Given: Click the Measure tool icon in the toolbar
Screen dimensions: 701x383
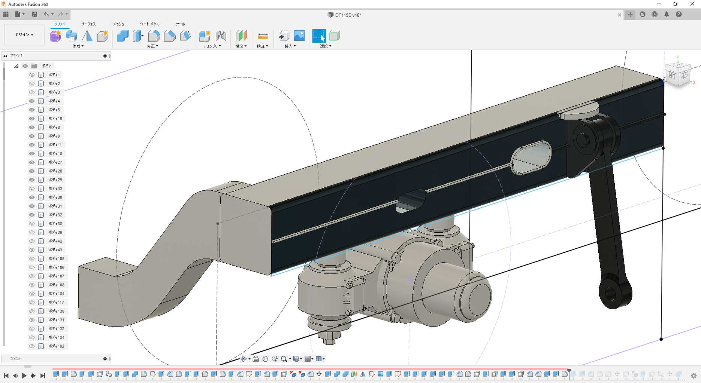Looking at the screenshot, I should click(263, 36).
